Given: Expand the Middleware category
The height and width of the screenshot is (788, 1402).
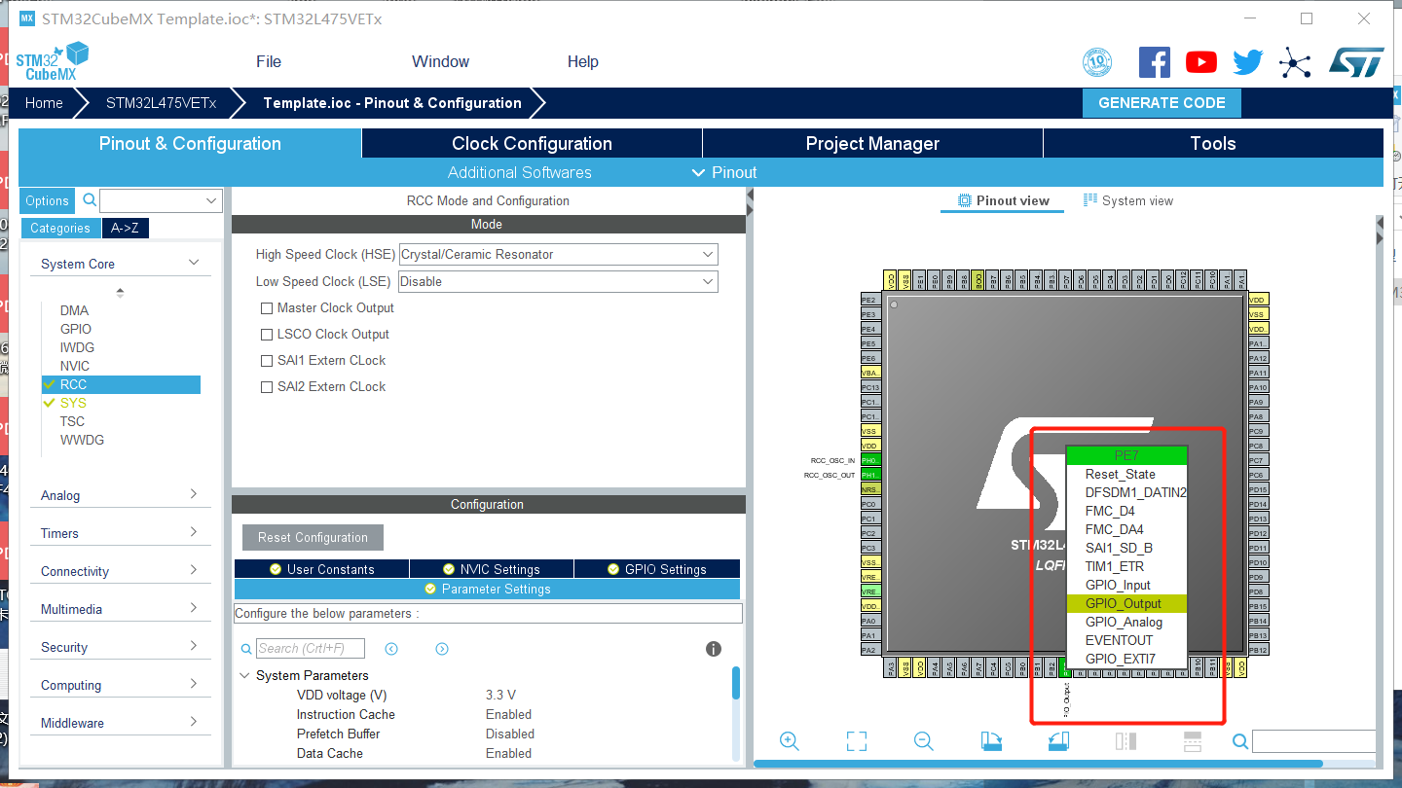Looking at the screenshot, I should click(x=194, y=722).
